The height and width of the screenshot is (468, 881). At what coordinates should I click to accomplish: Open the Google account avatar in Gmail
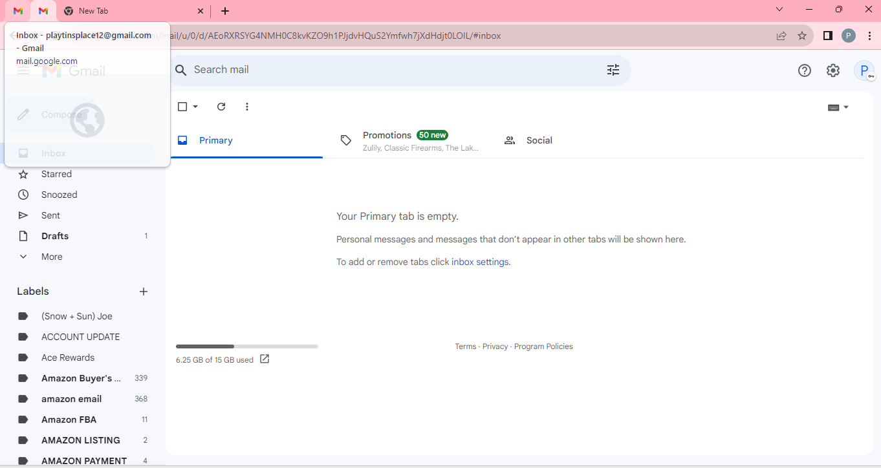[x=864, y=70]
